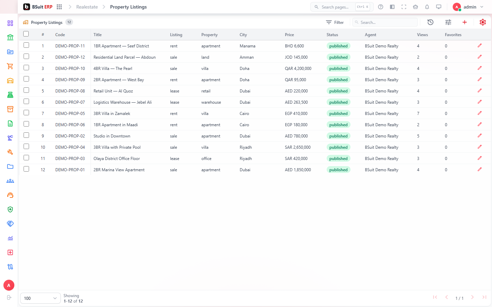Expand the admin user menu

469,7
